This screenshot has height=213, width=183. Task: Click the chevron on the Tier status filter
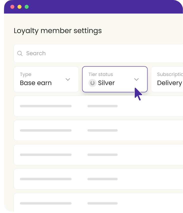coord(136,79)
